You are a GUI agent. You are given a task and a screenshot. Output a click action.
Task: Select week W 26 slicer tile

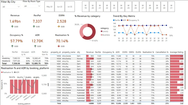135,7
